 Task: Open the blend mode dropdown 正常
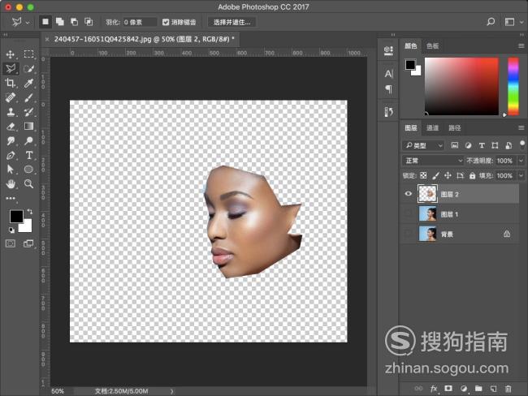tap(433, 161)
